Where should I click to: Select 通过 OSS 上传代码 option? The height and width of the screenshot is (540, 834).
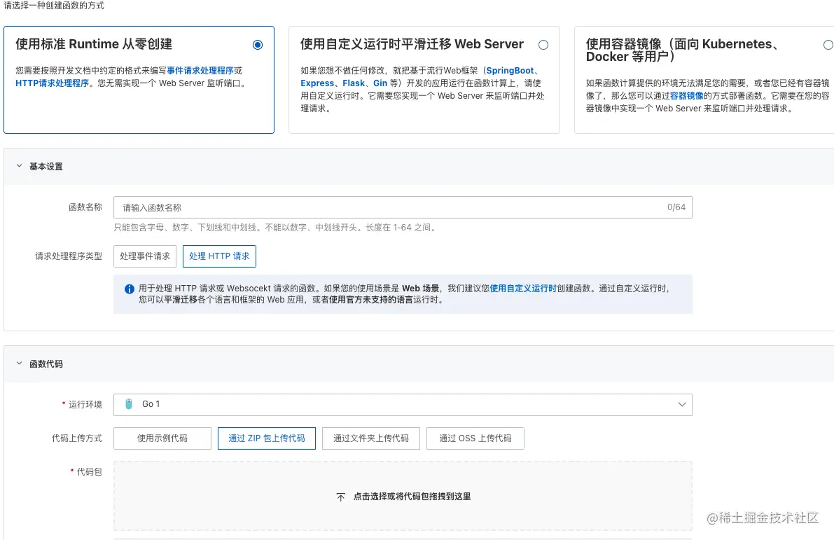tap(475, 438)
